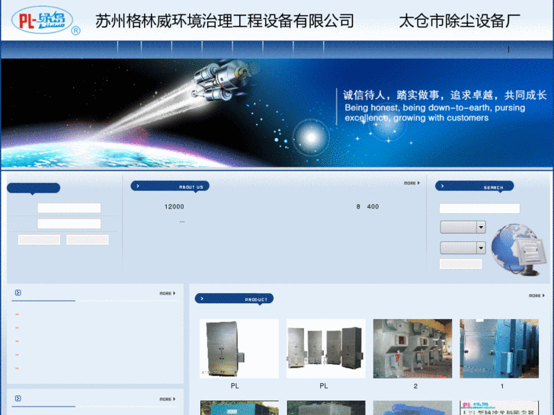Click the first blank login button
Screen dimensions: 554x415
(39, 240)
